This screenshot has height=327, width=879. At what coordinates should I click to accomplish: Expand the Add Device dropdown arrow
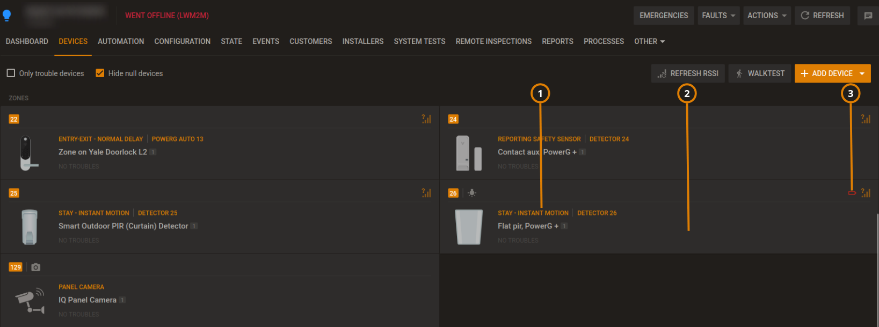click(x=862, y=73)
